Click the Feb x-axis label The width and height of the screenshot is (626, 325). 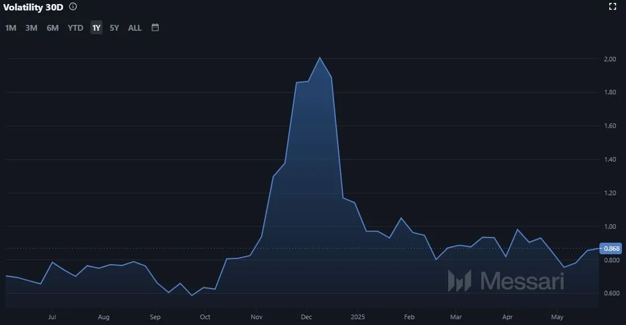click(409, 317)
